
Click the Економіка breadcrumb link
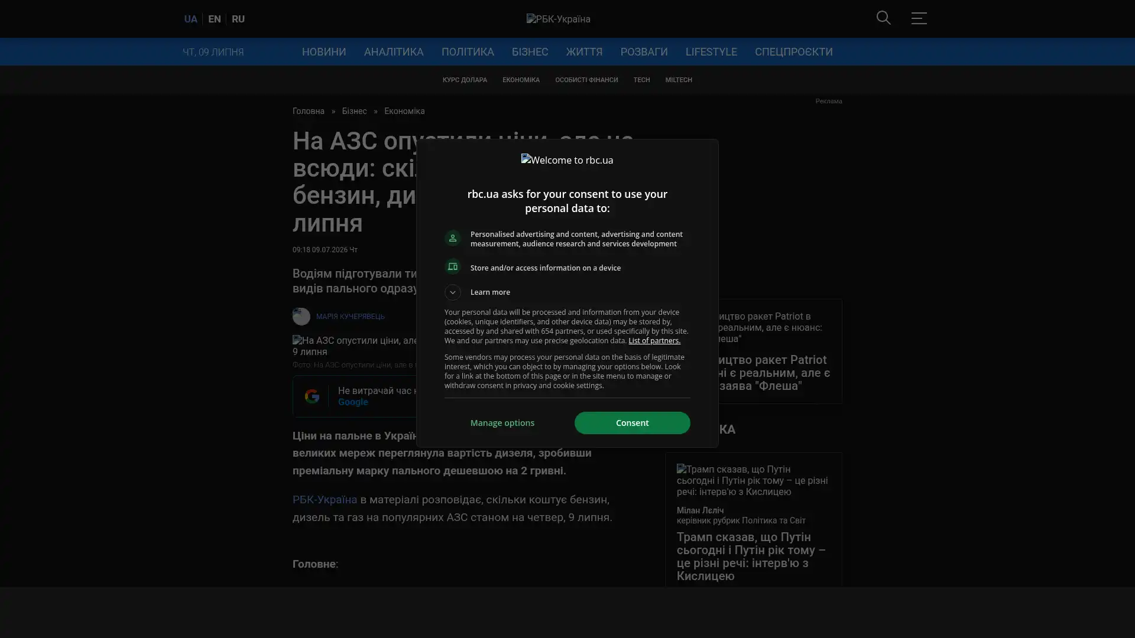[x=404, y=111]
